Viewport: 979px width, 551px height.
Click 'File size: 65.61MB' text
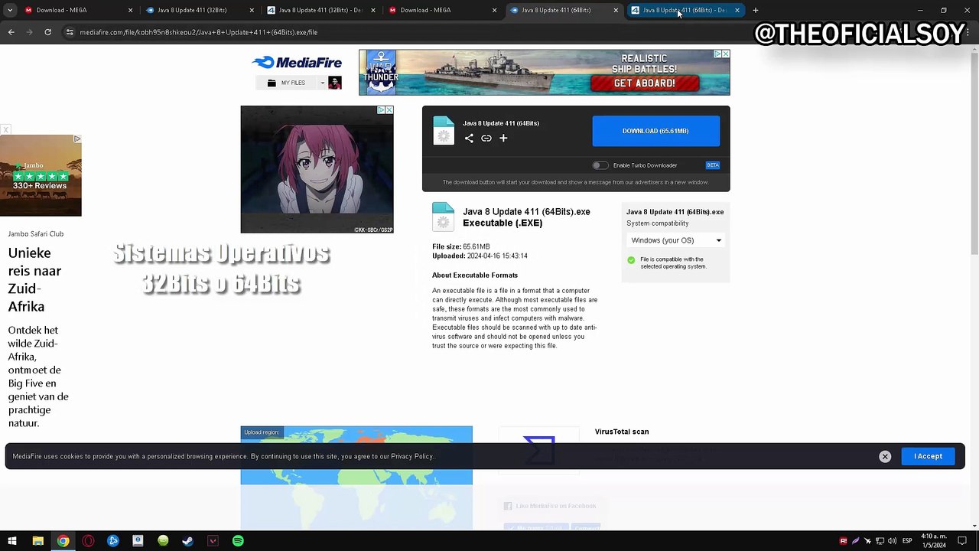460,247
